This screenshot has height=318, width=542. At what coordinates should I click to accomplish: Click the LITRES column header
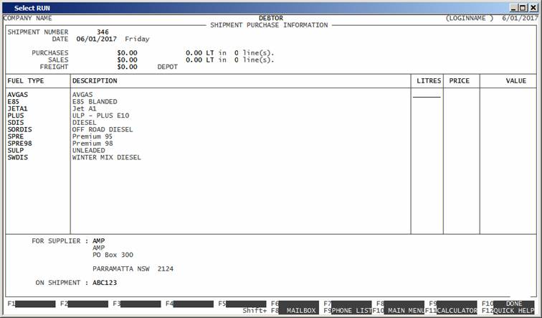[x=429, y=81]
